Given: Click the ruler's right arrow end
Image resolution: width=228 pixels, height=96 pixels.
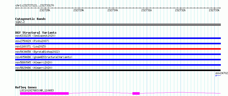Looking at the screenshot, I should click(x=220, y=8).
